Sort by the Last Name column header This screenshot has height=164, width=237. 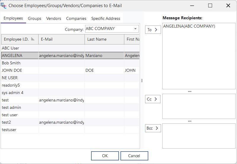(104, 39)
